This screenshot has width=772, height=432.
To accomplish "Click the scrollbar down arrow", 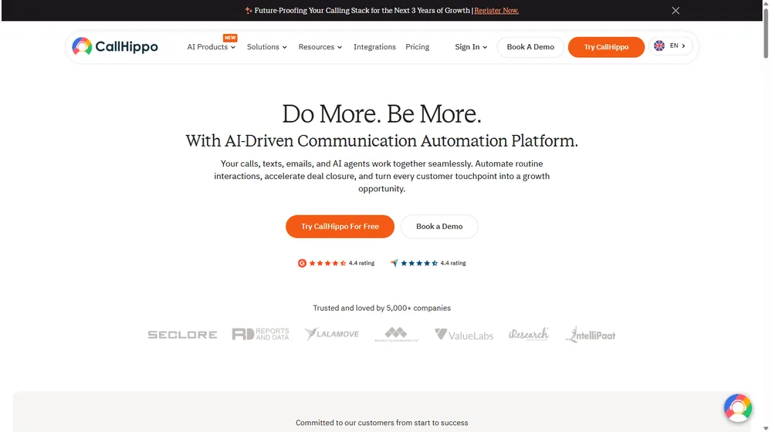I will [766, 429].
